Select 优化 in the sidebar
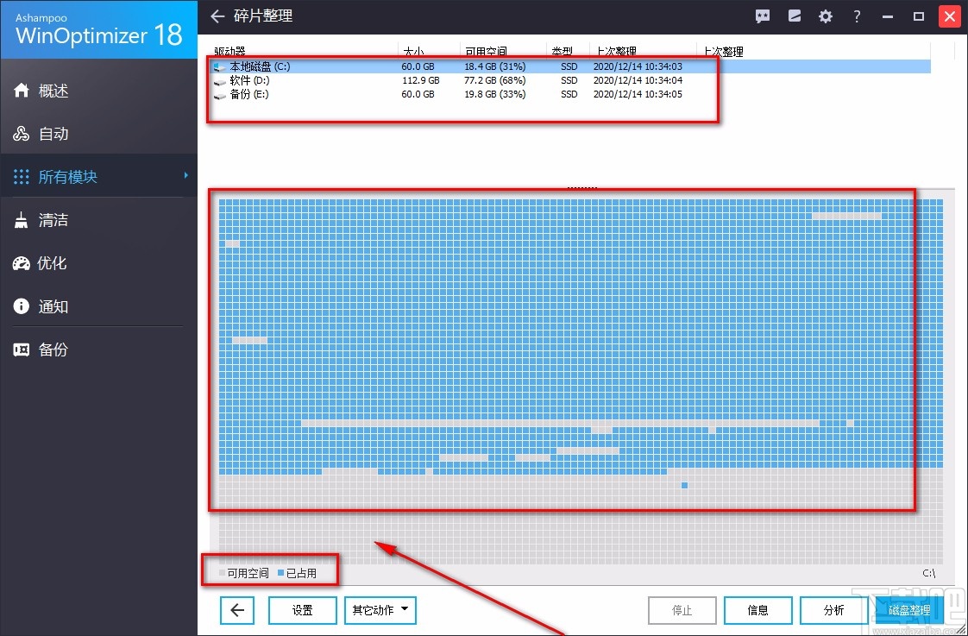968x636 pixels. point(98,264)
